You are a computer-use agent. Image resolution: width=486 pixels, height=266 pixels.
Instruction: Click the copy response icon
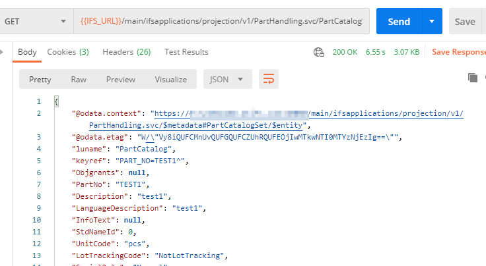[472, 78]
